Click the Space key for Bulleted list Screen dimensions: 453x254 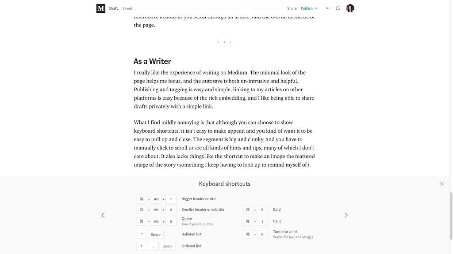tap(156, 235)
